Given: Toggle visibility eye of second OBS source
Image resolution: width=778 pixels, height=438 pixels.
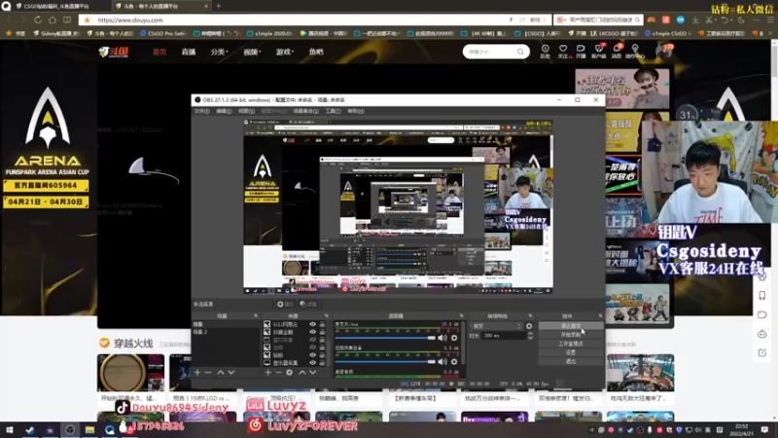Looking at the screenshot, I should pos(312,332).
